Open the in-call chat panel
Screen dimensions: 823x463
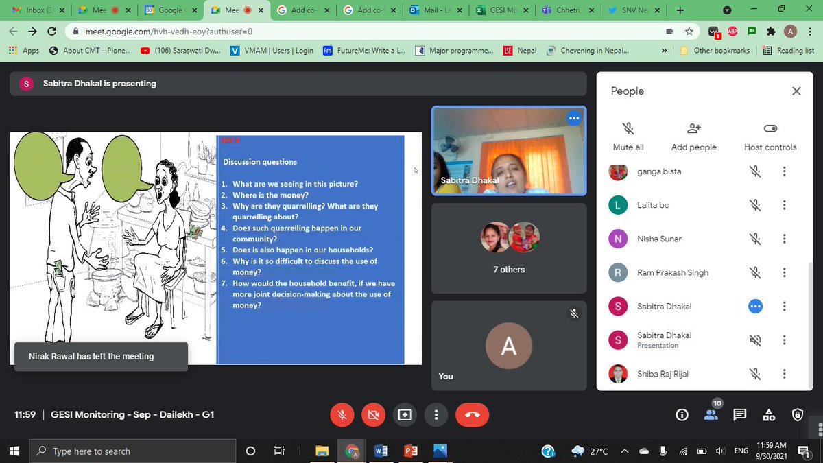(739, 414)
